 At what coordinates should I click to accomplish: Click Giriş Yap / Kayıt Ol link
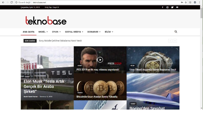[x=52, y=7]
